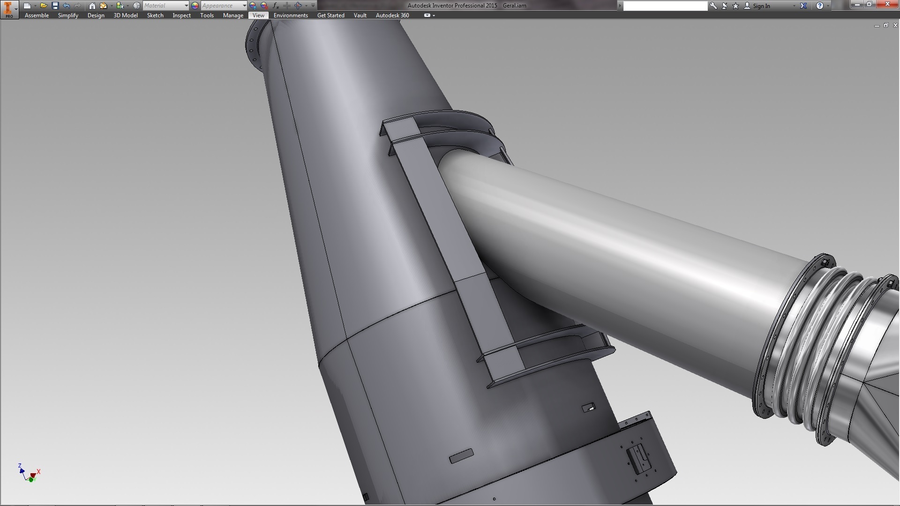
Task: Open the Appearance dropdown
Action: point(244,6)
